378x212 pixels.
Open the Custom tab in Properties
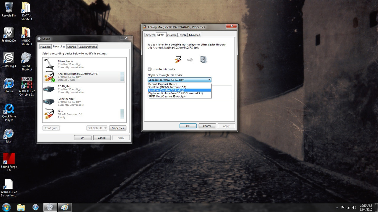pyautogui.click(x=172, y=35)
